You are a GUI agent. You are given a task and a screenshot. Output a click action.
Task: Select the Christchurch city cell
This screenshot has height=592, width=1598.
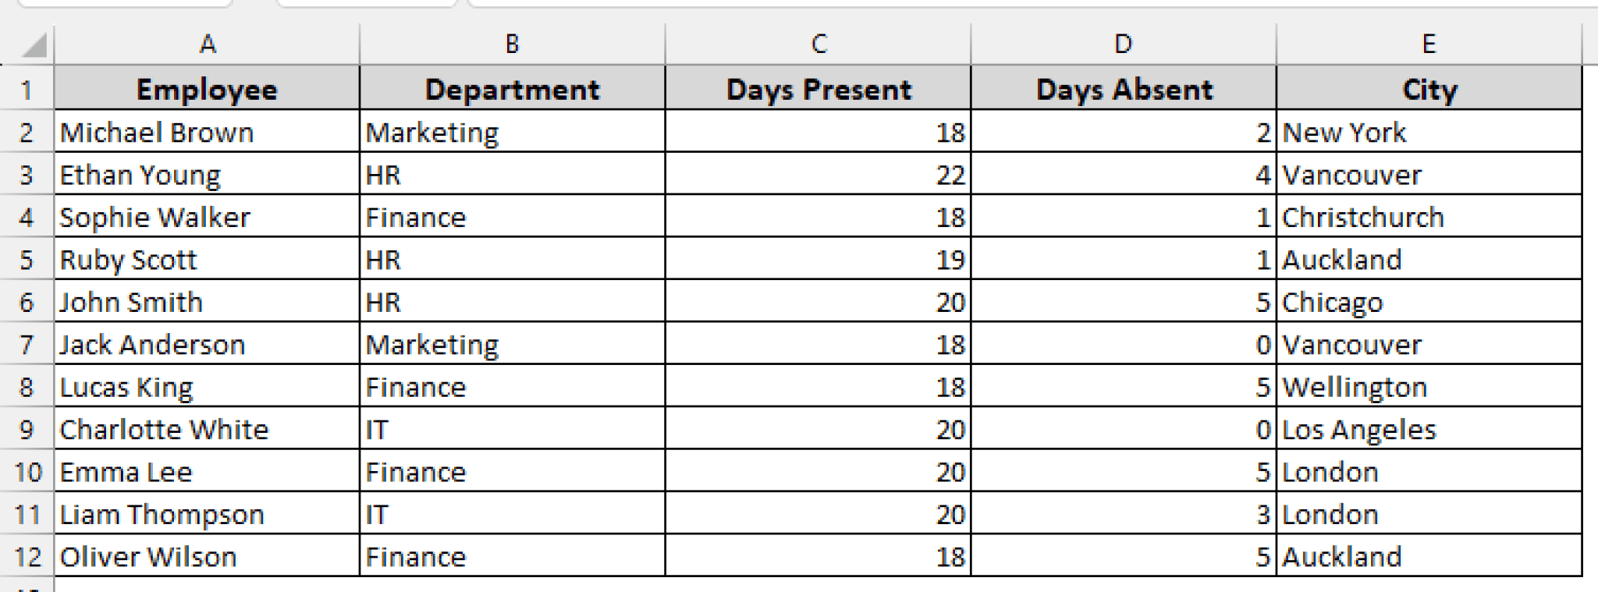point(1429,218)
